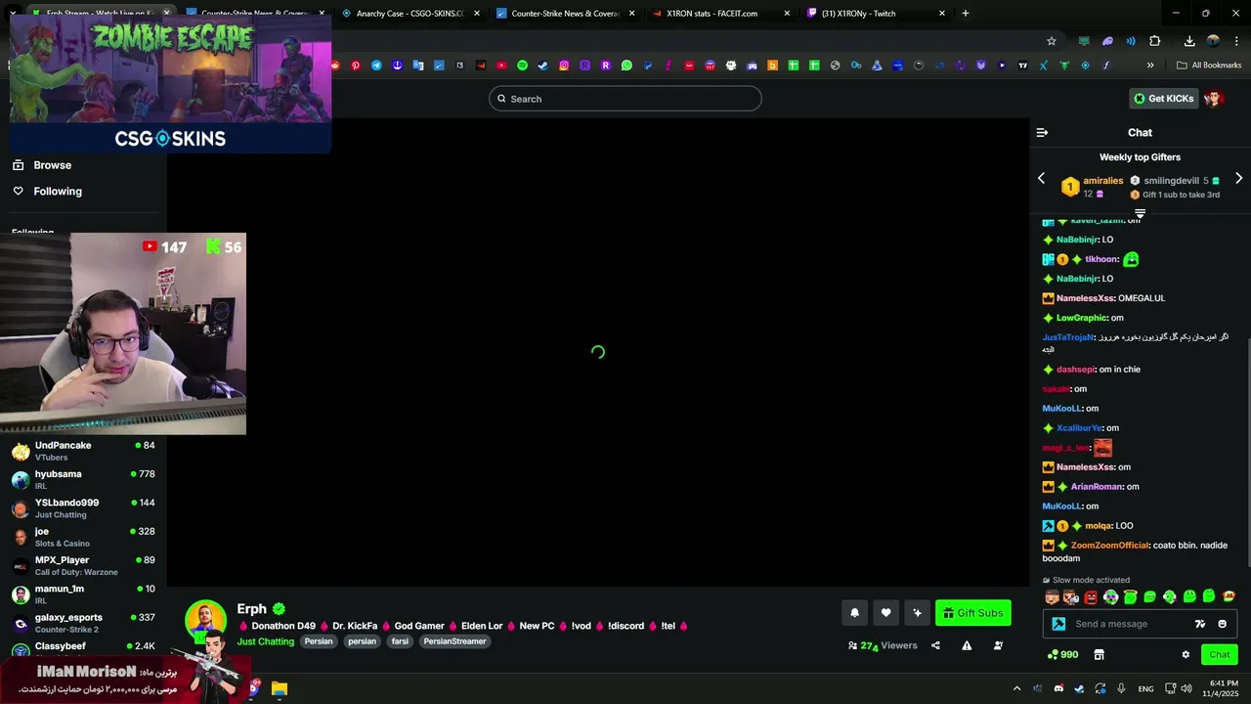This screenshot has height=704, width=1251.
Task: Click the Kick search field
Action: click(625, 99)
